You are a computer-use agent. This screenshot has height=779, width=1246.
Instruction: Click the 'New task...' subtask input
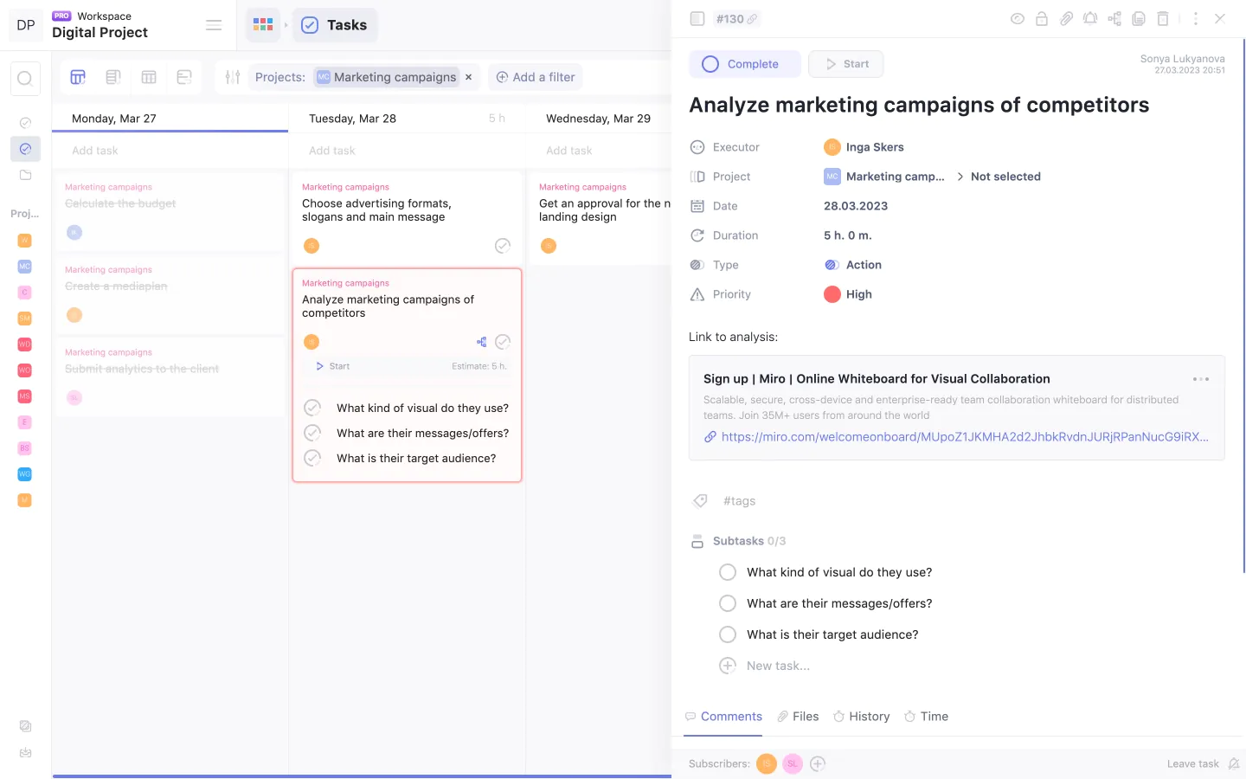(x=778, y=666)
